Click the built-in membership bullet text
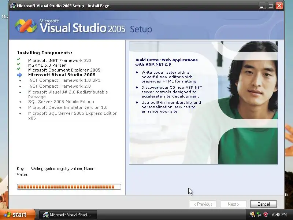This screenshot has width=293, height=220. click(171, 107)
